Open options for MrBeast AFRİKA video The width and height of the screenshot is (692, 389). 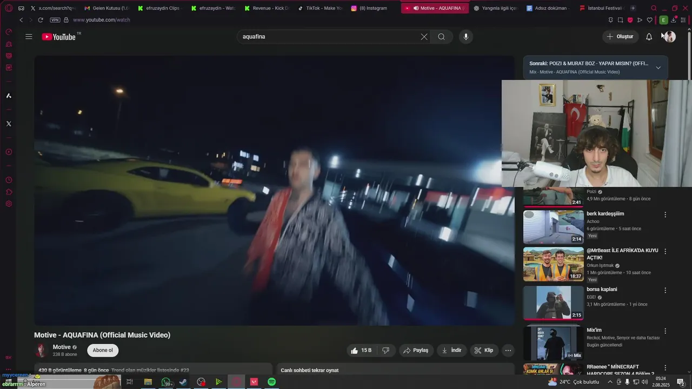[x=666, y=252]
